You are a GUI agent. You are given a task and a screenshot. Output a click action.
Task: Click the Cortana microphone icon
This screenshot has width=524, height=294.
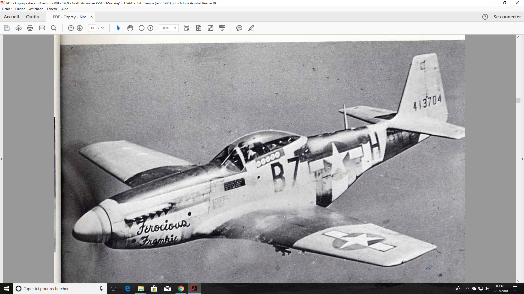click(x=101, y=289)
